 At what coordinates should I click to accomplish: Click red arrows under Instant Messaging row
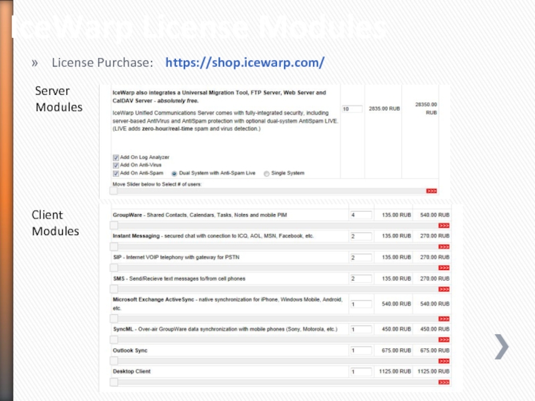(x=444, y=247)
